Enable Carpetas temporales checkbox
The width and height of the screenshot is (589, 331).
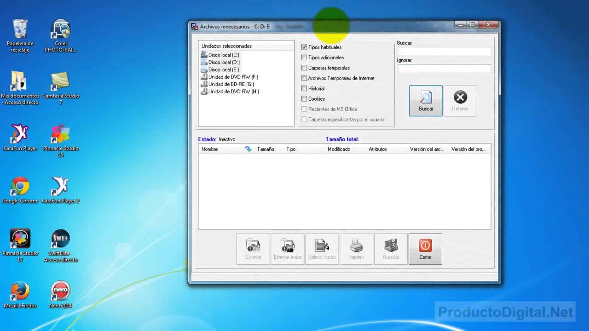(304, 68)
